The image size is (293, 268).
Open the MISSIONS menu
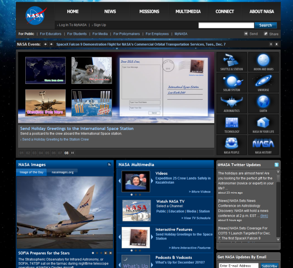(149, 12)
